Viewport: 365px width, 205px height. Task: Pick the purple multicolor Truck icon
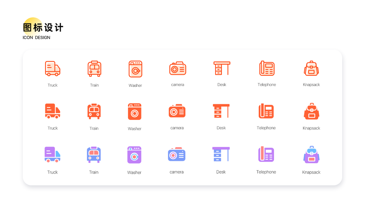52,154
